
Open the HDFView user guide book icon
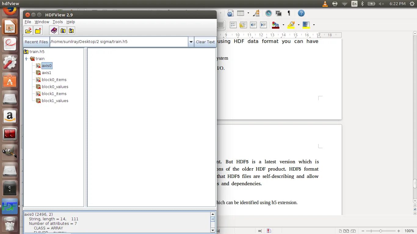[54, 30]
